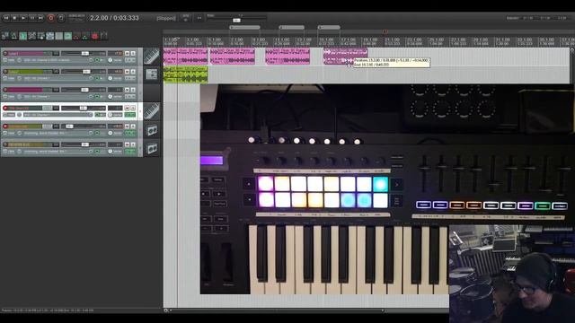The height and width of the screenshot is (323, 575).
Task: Start playback with the Play button
Action: 23,18
